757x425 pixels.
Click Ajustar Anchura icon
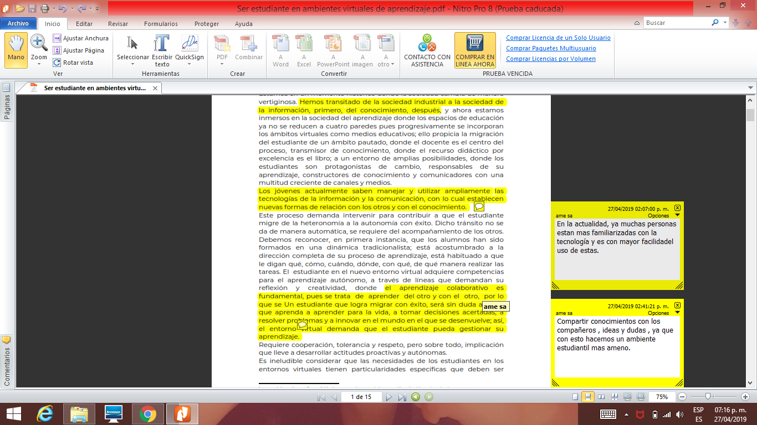coord(58,38)
